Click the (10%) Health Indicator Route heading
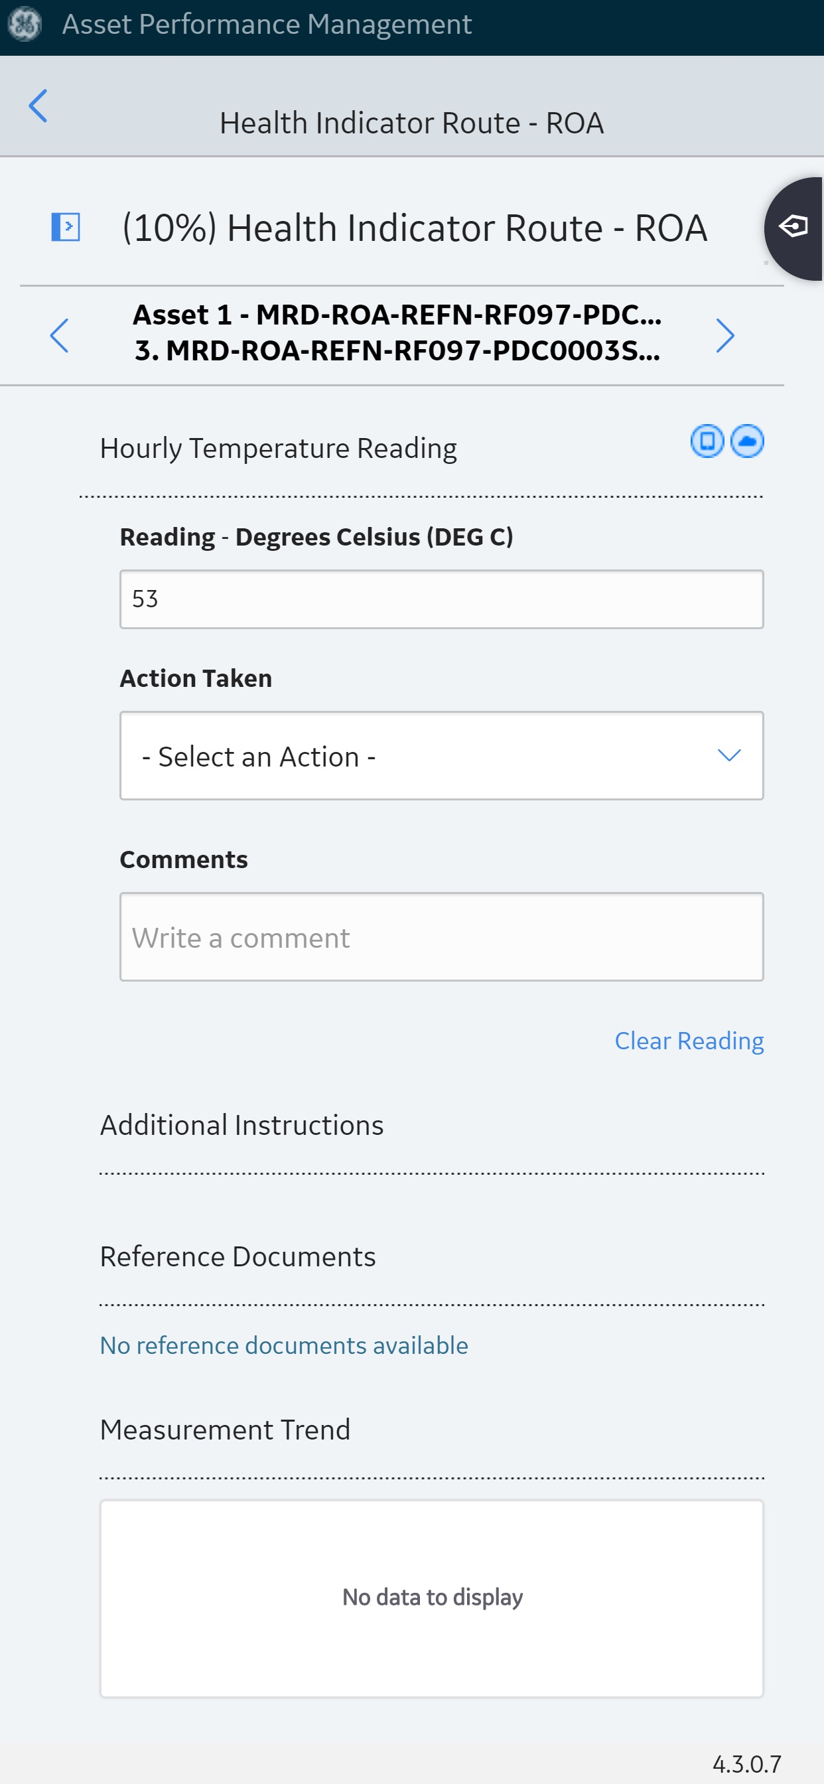 [414, 228]
